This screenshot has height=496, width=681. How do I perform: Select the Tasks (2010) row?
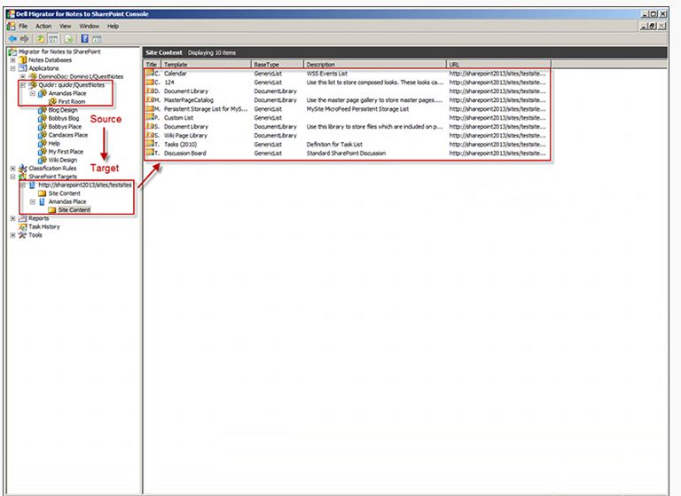coord(348,145)
